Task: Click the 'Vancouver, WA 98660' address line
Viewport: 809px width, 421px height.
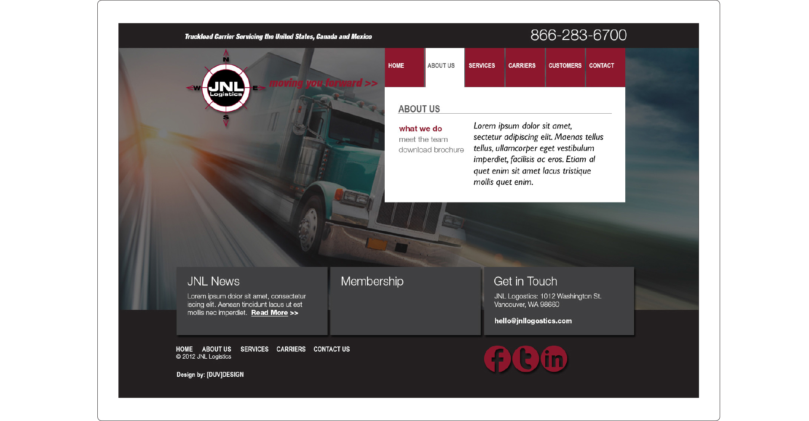Action: [x=527, y=304]
